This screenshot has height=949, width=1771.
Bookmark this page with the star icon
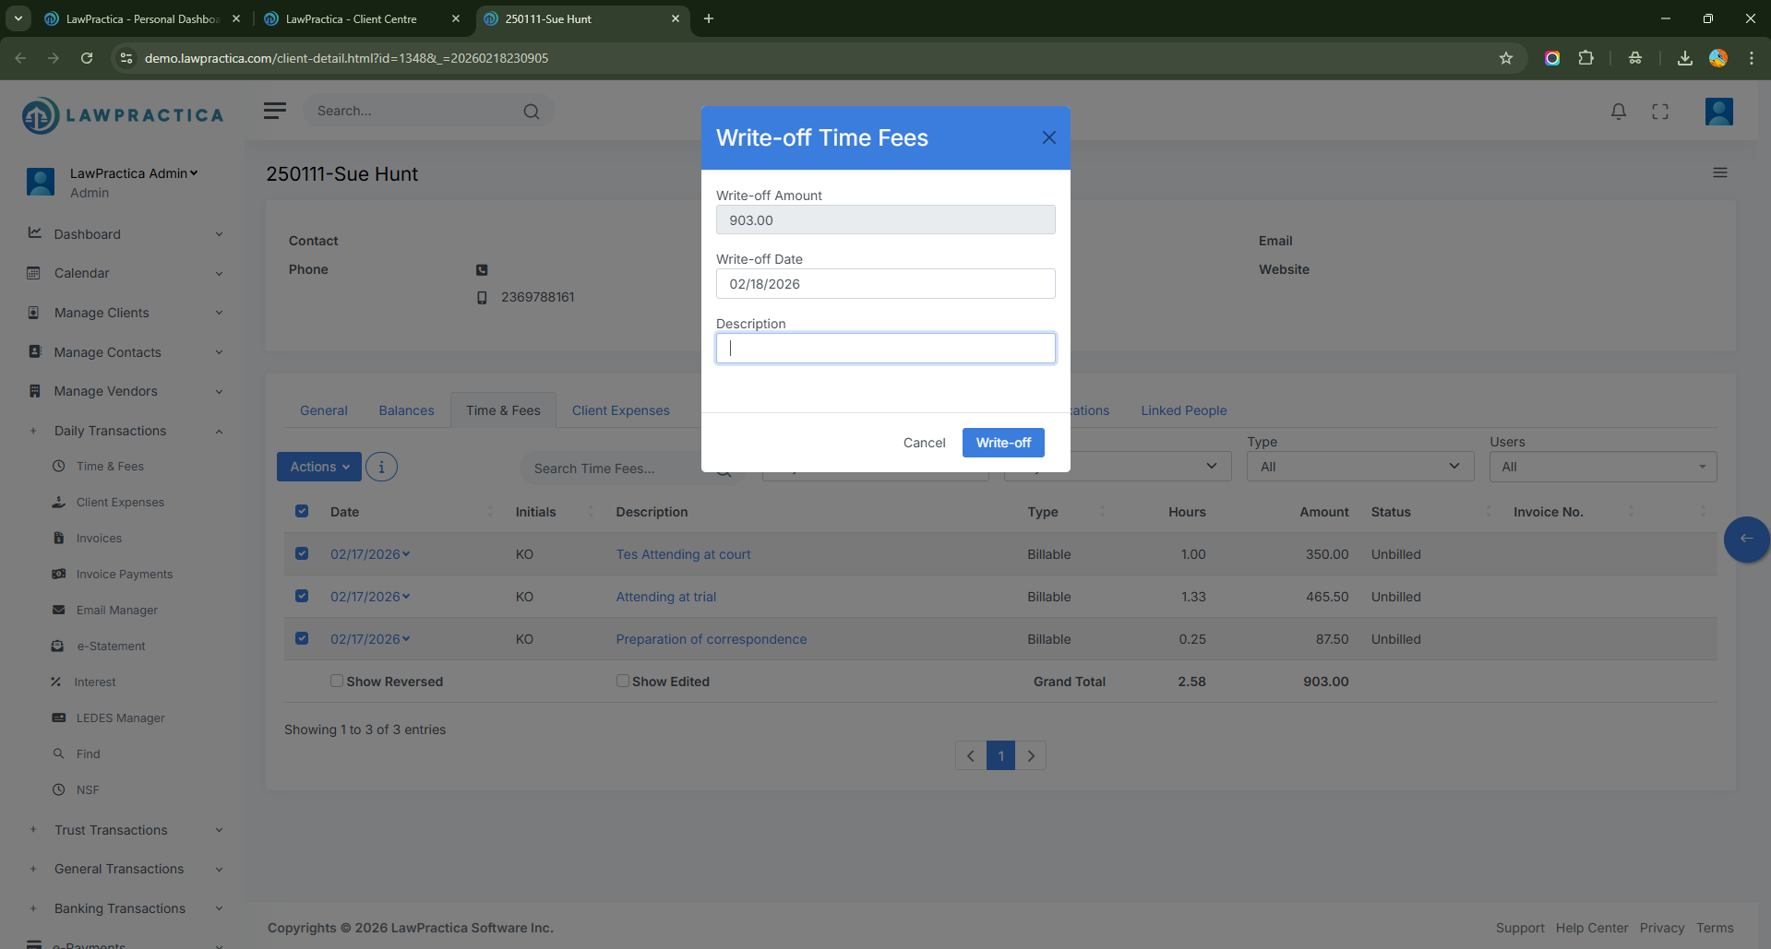[1505, 58]
